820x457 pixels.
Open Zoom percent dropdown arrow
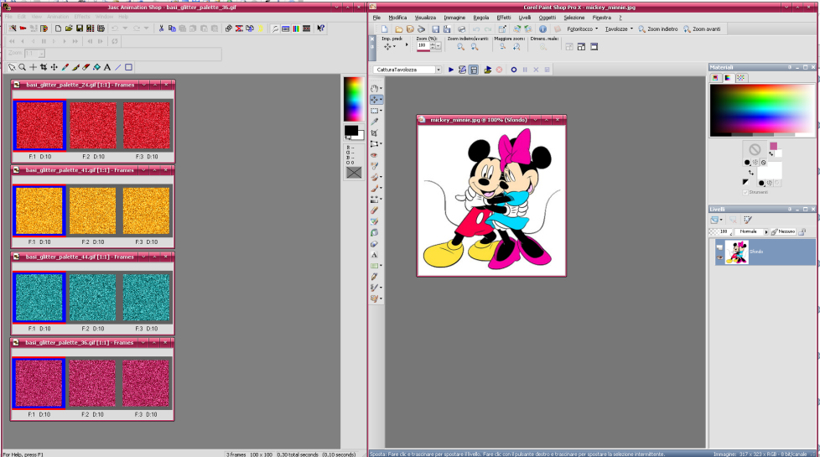tap(439, 46)
